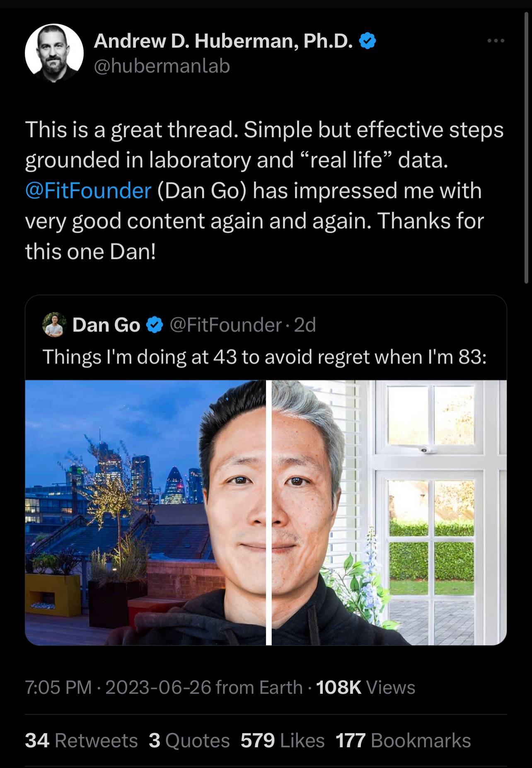Open Andrew Huberman's profile picture

(x=54, y=53)
